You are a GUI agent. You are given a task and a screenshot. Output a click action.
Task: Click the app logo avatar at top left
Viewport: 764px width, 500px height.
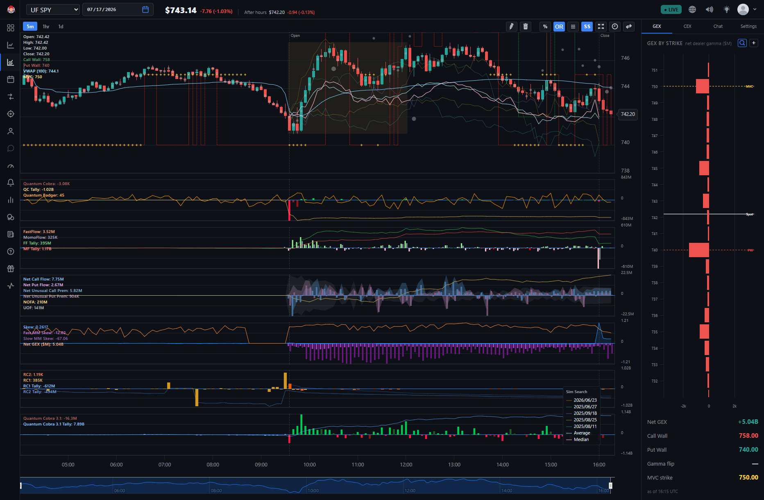click(11, 9)
